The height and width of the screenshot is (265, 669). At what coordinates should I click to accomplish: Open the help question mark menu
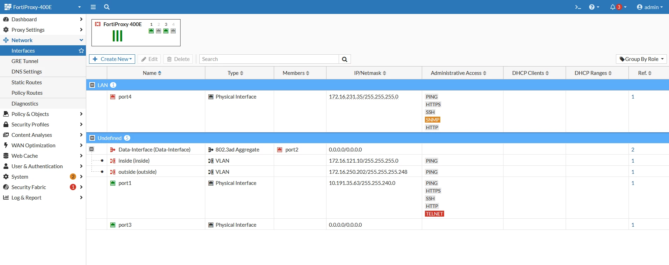[594, 7]
